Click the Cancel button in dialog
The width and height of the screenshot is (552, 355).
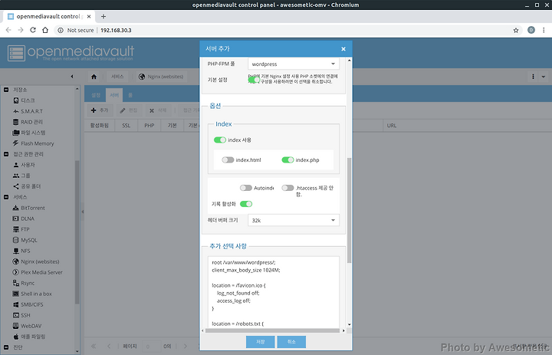coord(291,342)
